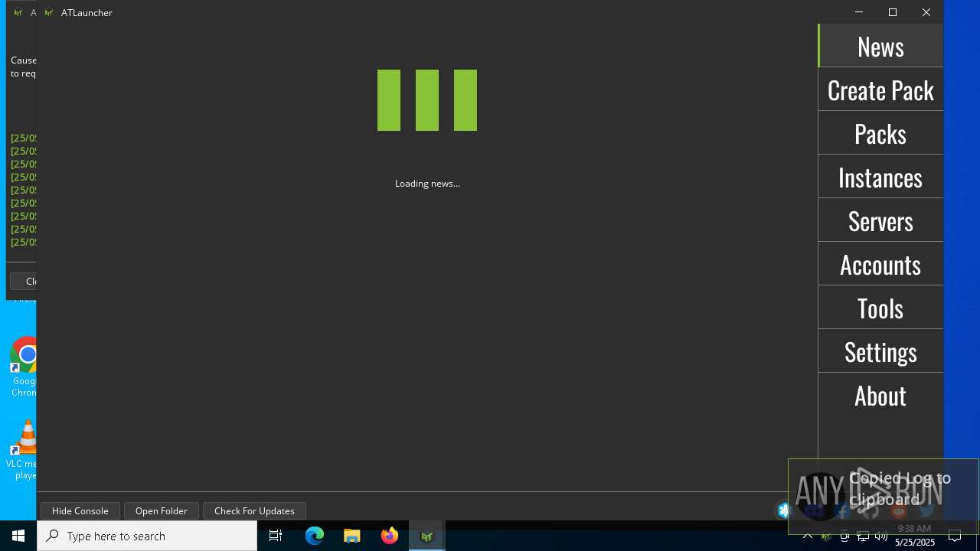Screen dimensions: 980x551
Task: Open the Windows Start menu
Action: tap(18, 536)
